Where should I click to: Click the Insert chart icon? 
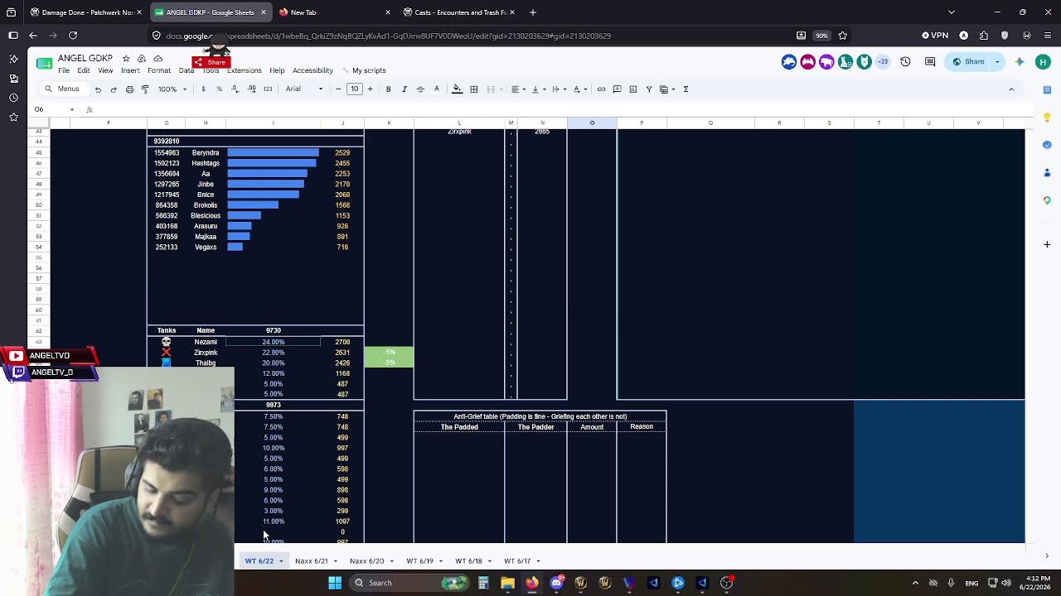[632, 89]
